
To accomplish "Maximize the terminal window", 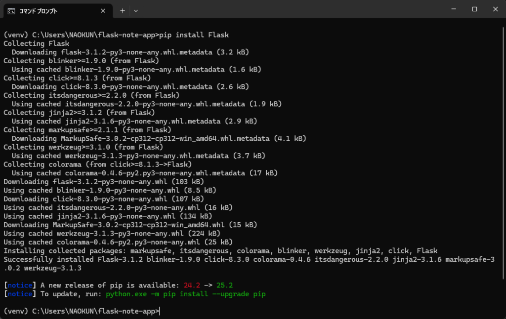I will pos(474,9).
